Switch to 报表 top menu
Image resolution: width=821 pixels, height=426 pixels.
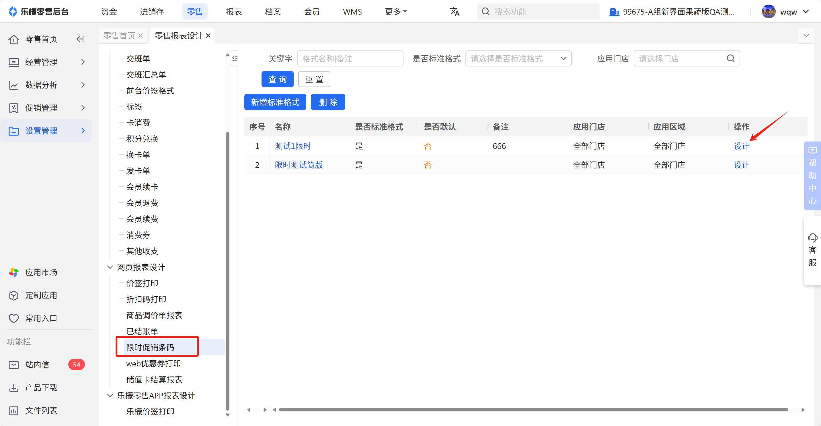[234, 12]
